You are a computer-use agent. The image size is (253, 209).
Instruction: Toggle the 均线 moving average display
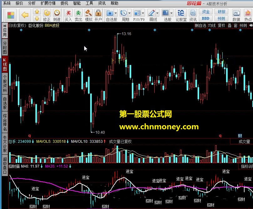tap(212, 25)
